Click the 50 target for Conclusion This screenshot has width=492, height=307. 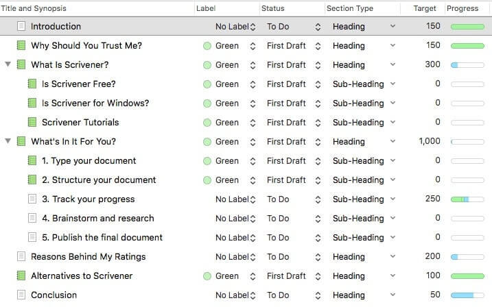point(435,295)
